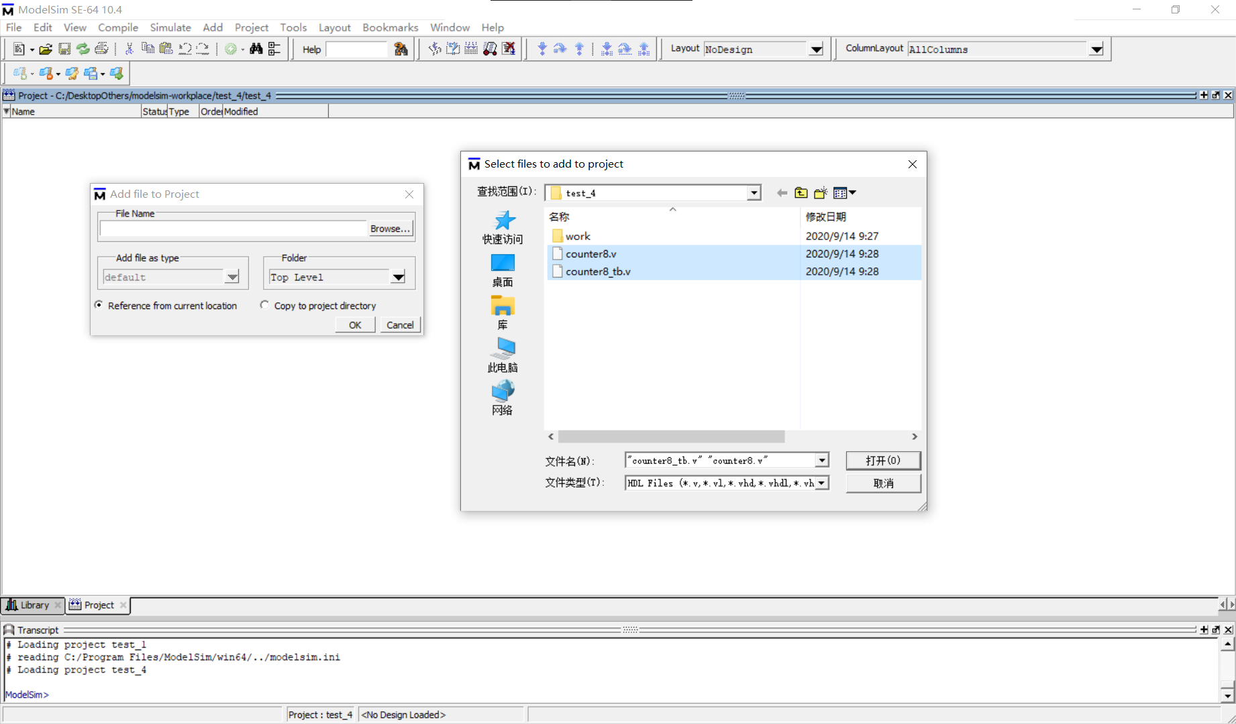Select the counter8.v file
Viewport: 1236px width, 724px height.
click(734, 253)
